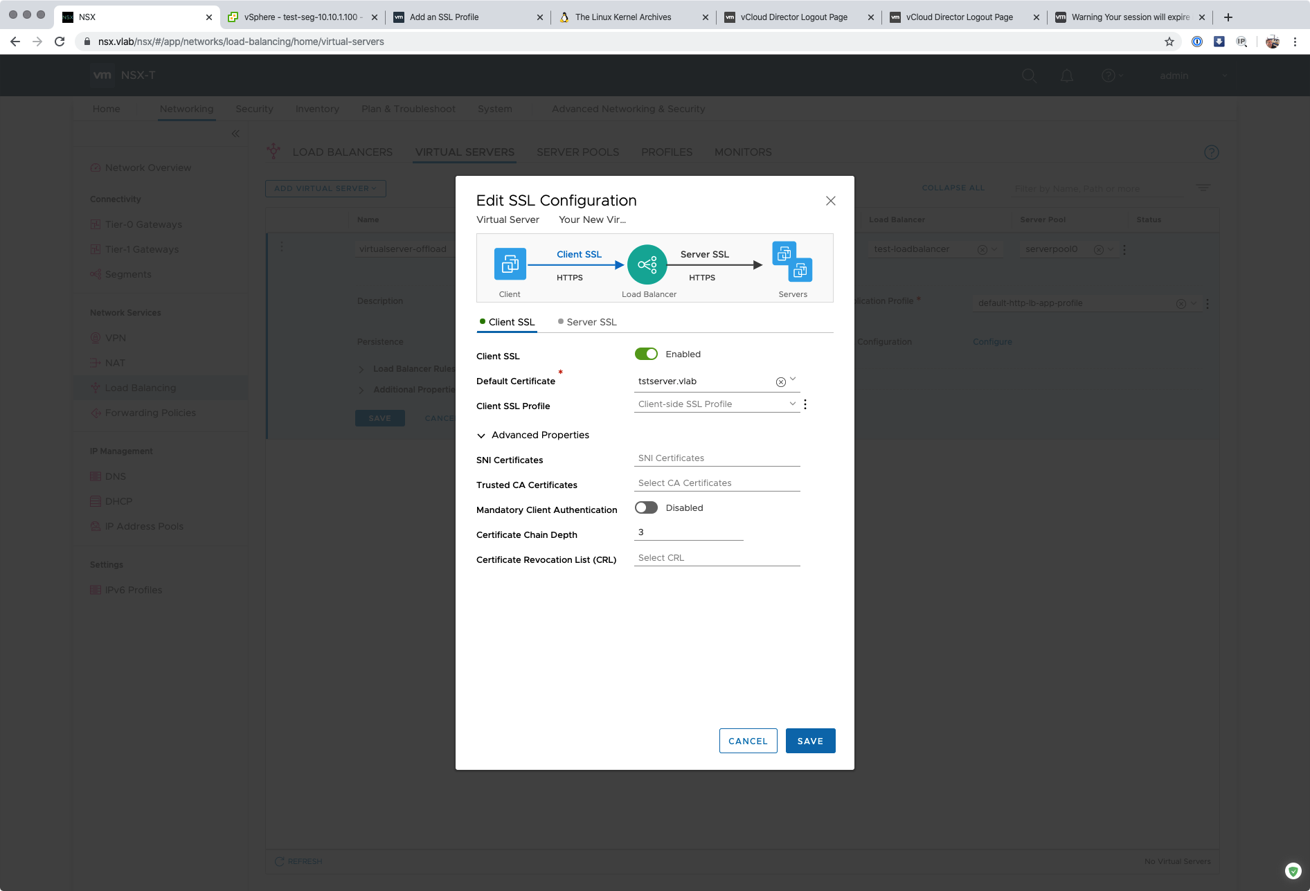Open a new browser tab
The width and height of the screenshot is (1310, 891).
(x=1228, y=17)
